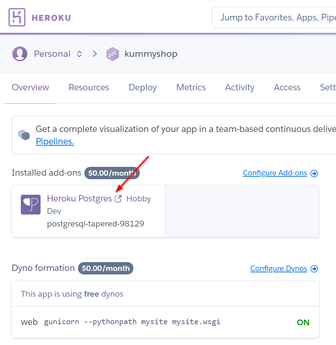Focus the Jump to Favorites search field

pos(275,17)
